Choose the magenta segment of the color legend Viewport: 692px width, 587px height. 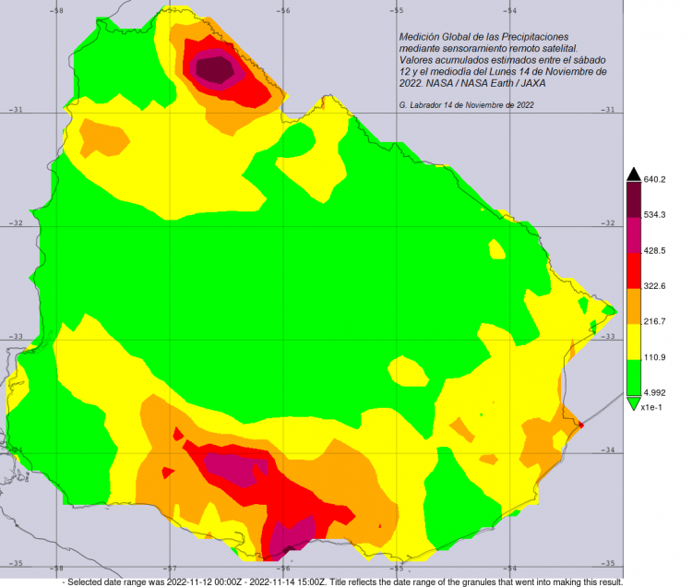tap(632, 234)
